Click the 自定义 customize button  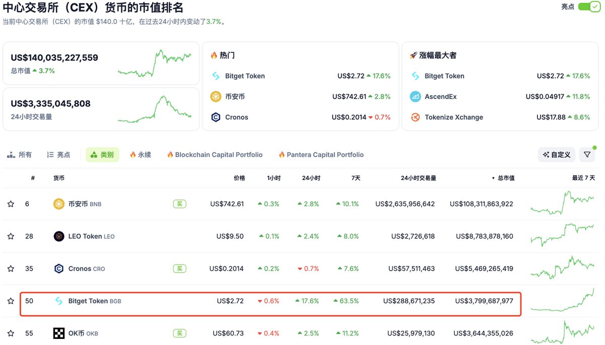(x=557, y=154)
